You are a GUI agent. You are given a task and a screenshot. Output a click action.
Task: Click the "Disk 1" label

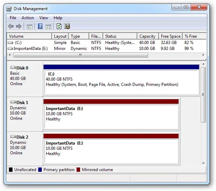(22, 102)
